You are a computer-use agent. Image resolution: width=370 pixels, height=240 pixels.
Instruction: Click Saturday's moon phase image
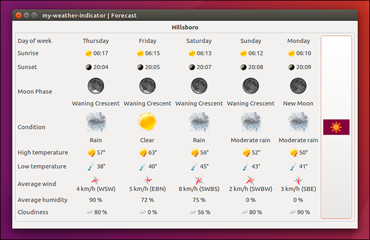click(x=199, y=86)
